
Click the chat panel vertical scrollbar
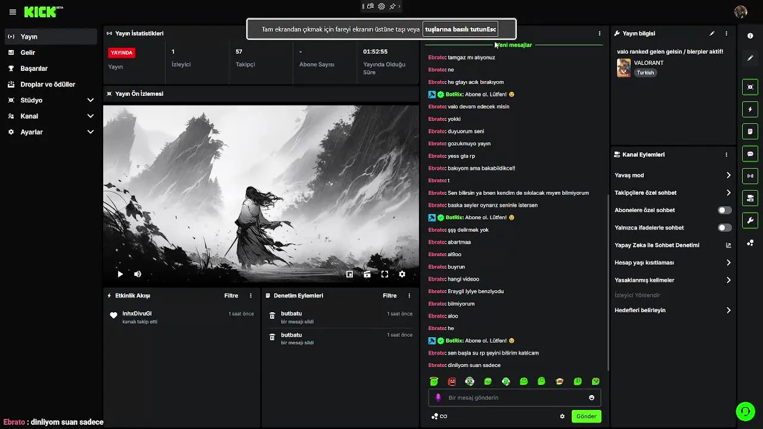(x=607, y=283)
